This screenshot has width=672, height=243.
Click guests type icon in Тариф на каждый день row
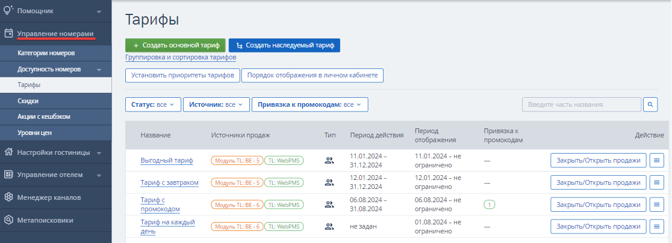coord(329,226)
